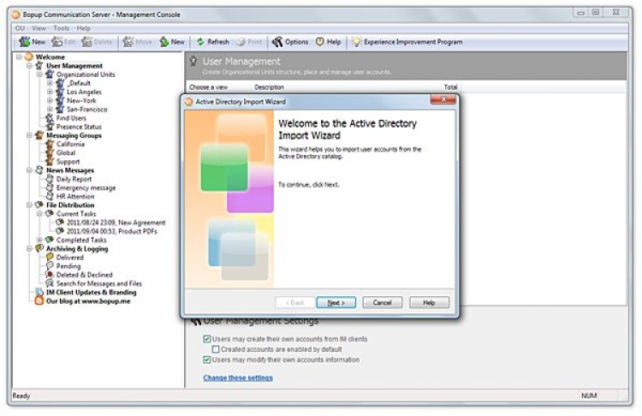Select the Messaging Groups node

[x=74, y=135]
